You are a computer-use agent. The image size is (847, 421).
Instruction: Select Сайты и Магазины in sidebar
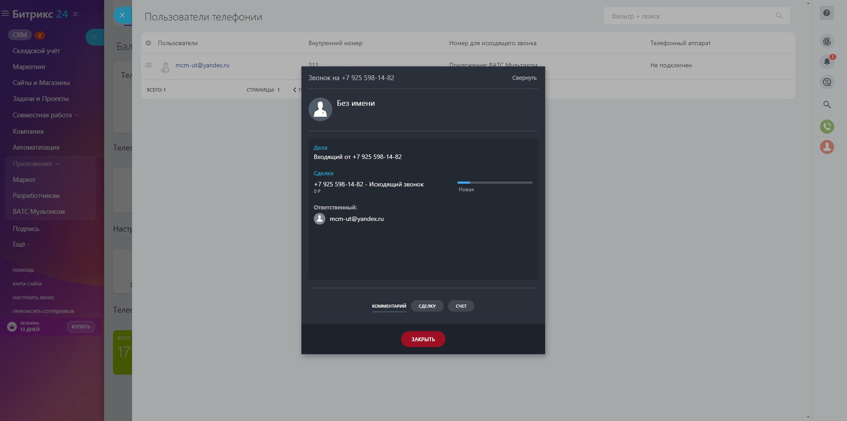pyautogui.click(x=41, y=83)
